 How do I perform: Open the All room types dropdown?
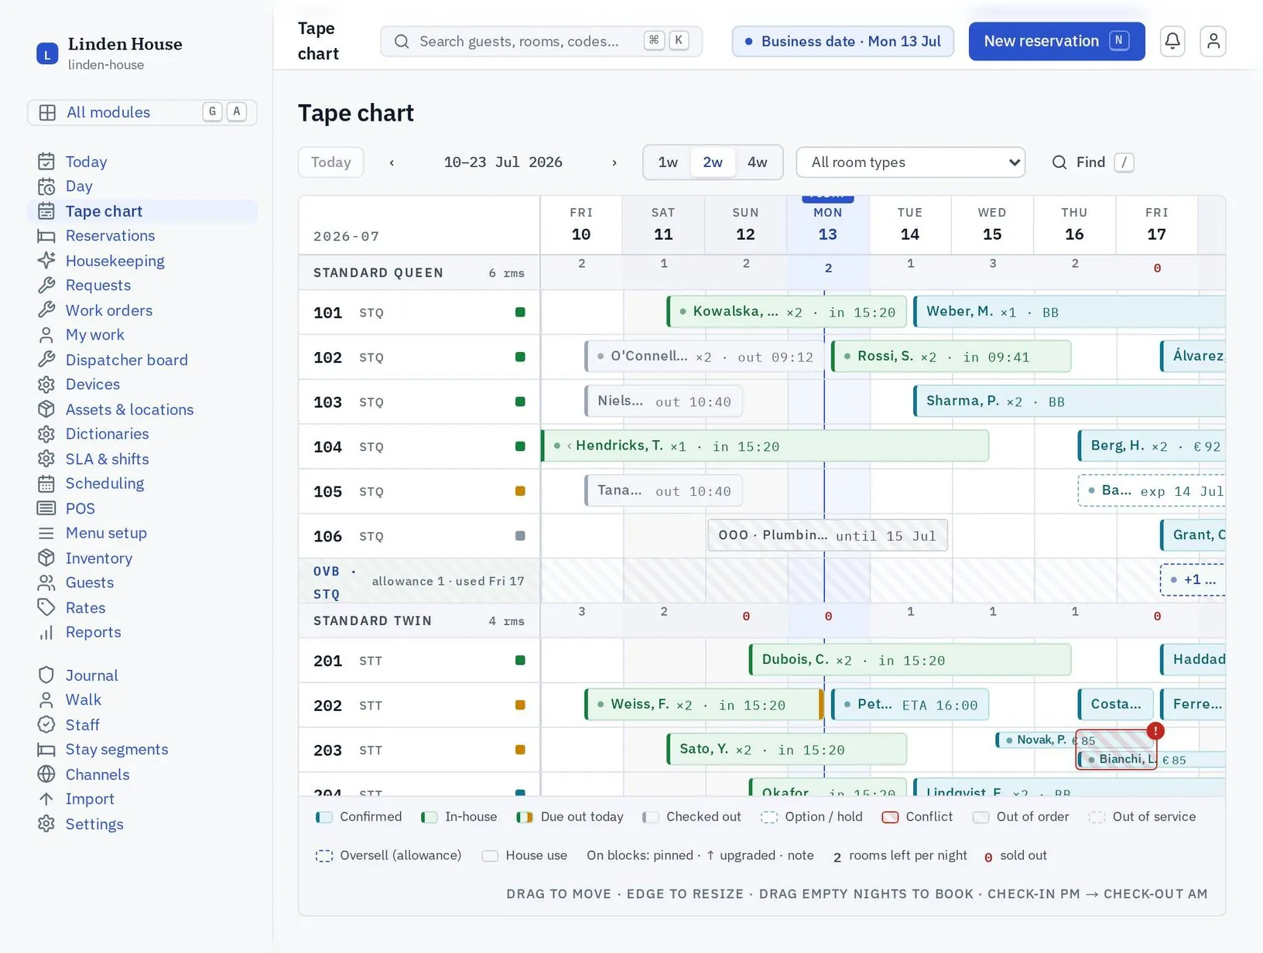tap(911, 162)
